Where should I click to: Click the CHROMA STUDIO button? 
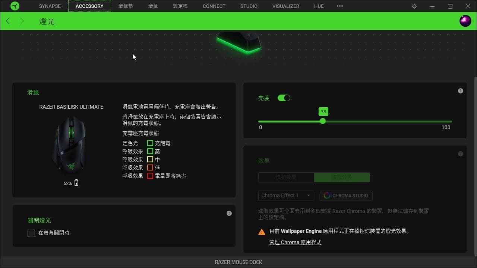(346, 195)
